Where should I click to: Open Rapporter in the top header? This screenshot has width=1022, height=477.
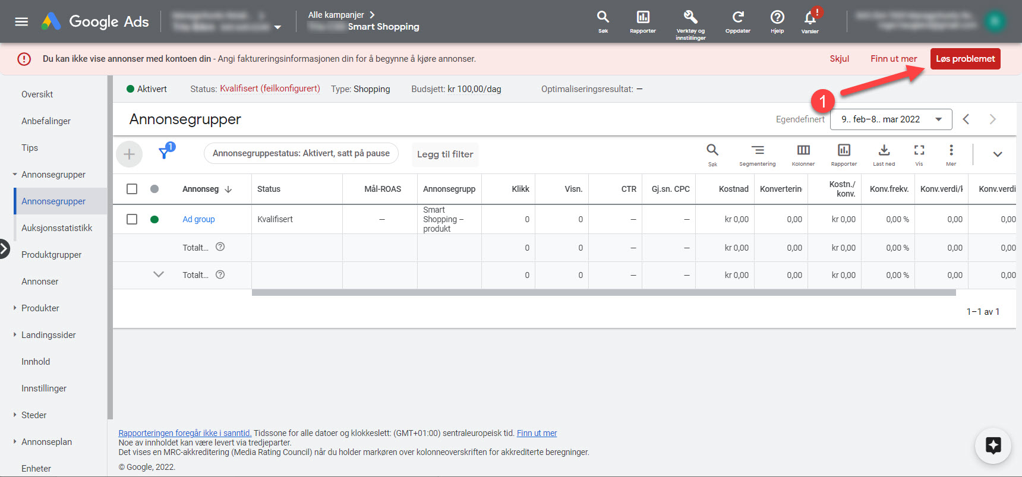coord(643,22)
